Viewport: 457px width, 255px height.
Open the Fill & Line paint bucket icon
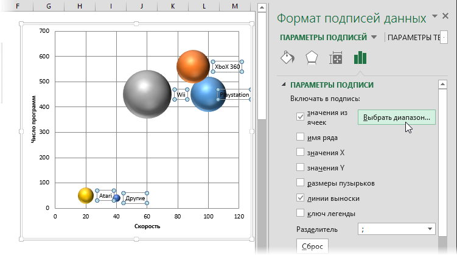(287, 57)
